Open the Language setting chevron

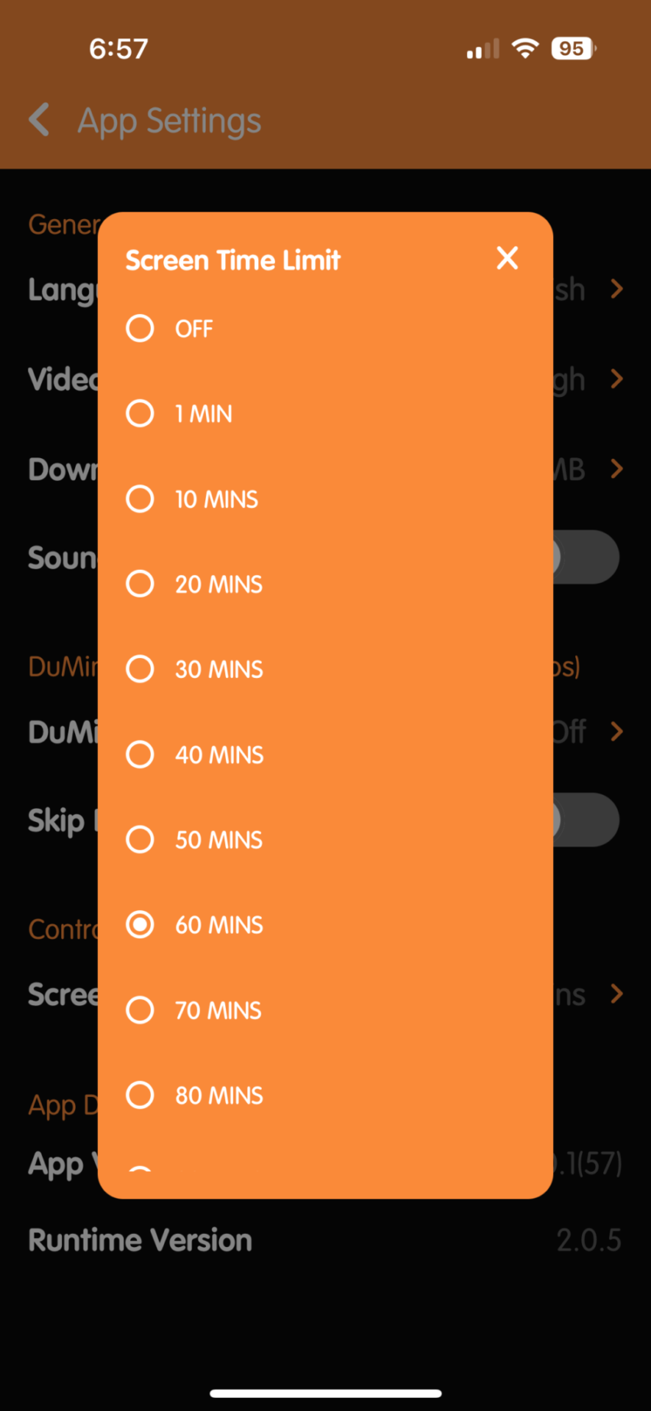pyautogui.click(x=617, y=290)
